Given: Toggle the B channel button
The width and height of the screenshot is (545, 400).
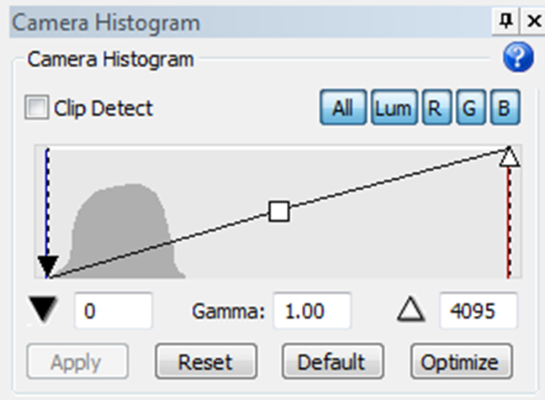Looking at the screenshot, I should click(x=505, y=108).
